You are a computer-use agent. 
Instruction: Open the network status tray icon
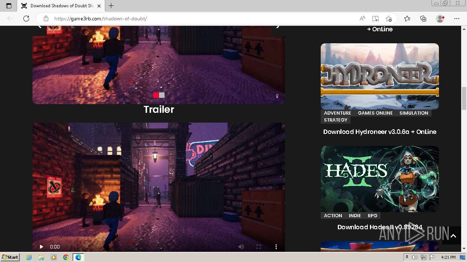[424, 257]
